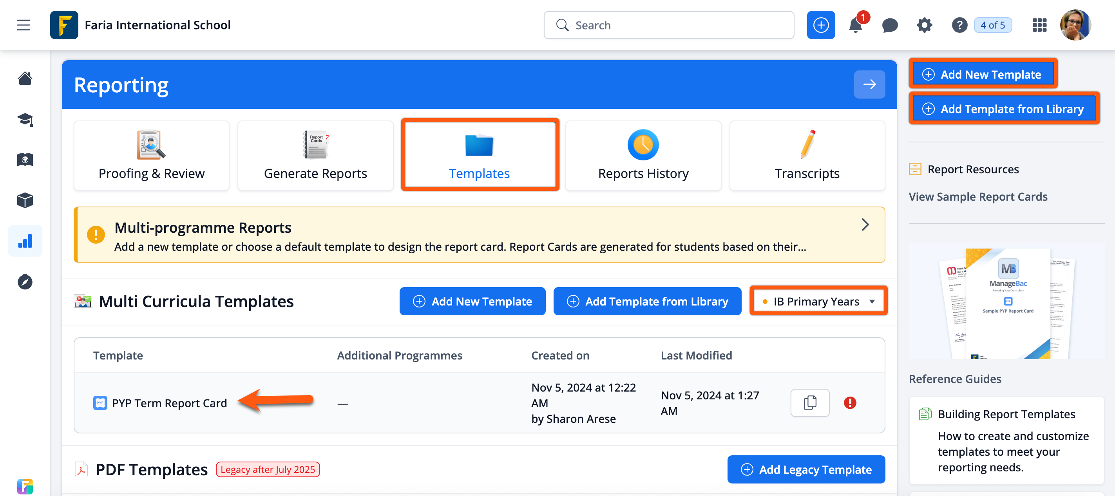This screenshot has width=1115, height=496.
Task: Click the duplicate template copy icon
Action: click(809, 403)
